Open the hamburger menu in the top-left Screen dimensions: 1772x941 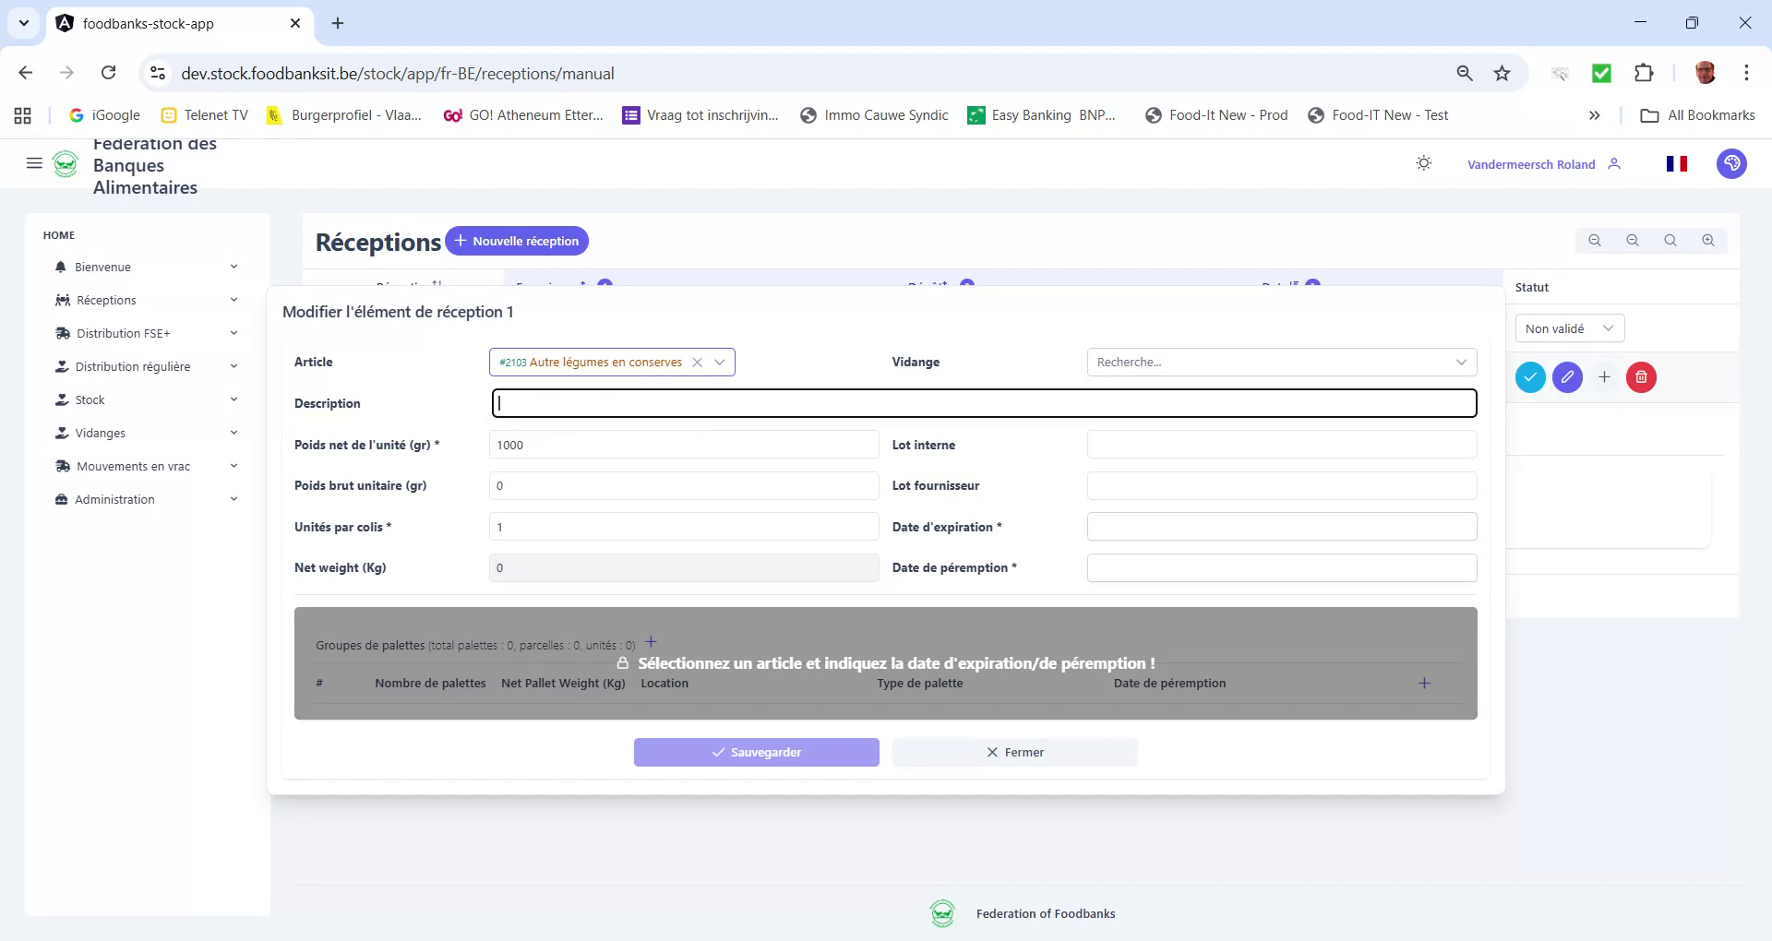(34, 163)
